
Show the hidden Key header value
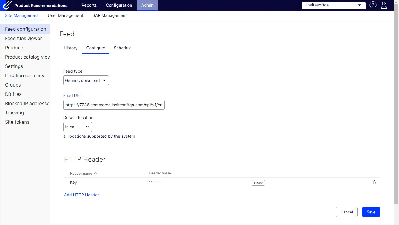click(x=258, y=183)
